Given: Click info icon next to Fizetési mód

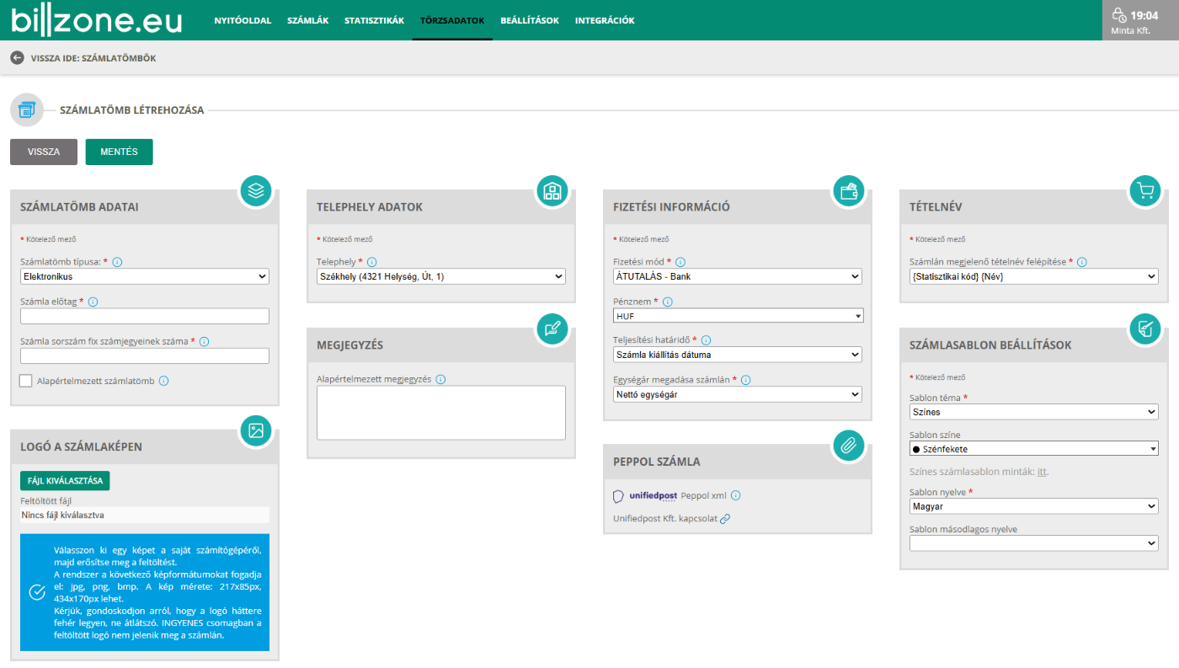Looking at the screenshot, I should (x=680, y=262).
